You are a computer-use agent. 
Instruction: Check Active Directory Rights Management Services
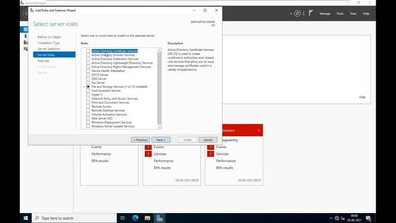click(88, 67)
